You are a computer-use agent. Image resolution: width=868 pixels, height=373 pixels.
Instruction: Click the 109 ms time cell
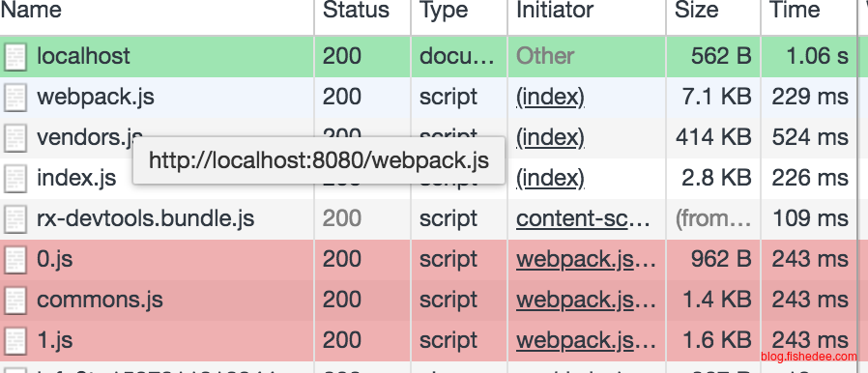810,219
